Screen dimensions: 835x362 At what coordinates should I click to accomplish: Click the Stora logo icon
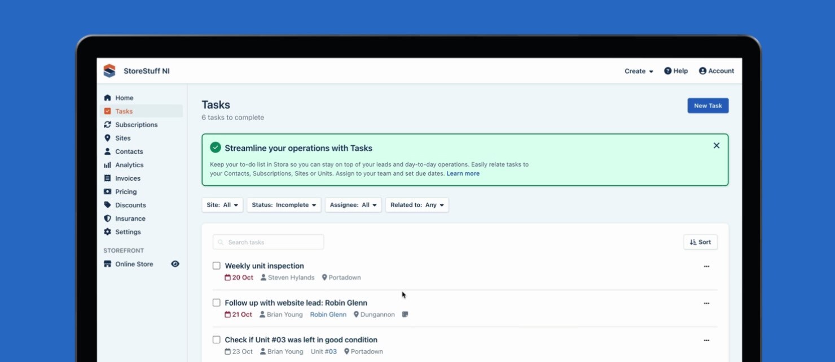pos(109,71)
